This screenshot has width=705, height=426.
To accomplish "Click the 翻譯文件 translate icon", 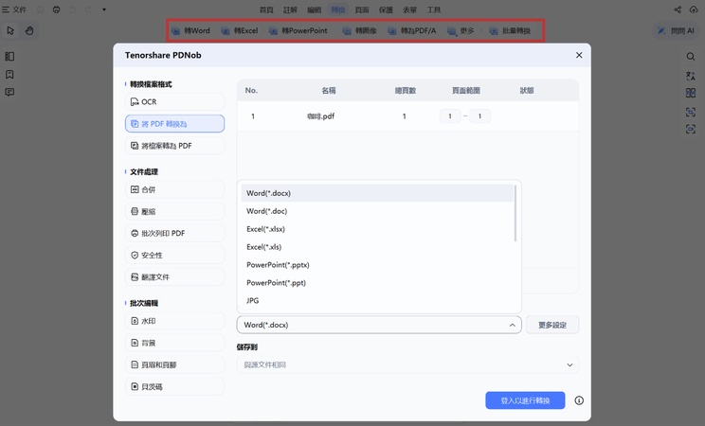I will pyautogui.click(x=135, y=276).
